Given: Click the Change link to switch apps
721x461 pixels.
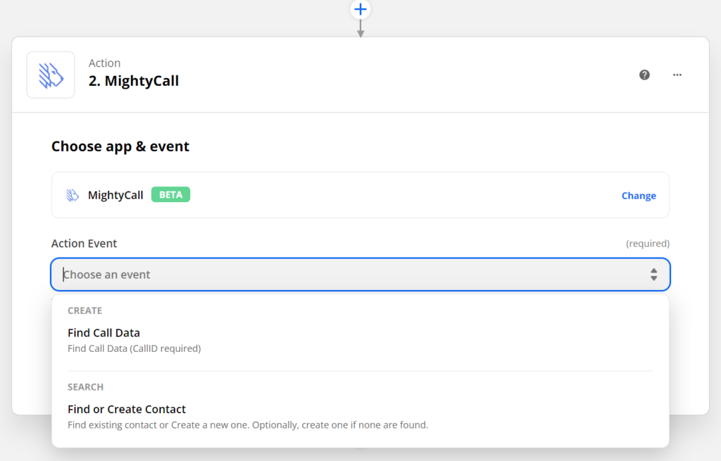Looking at the screenshot, I should (x=638, y=195).
